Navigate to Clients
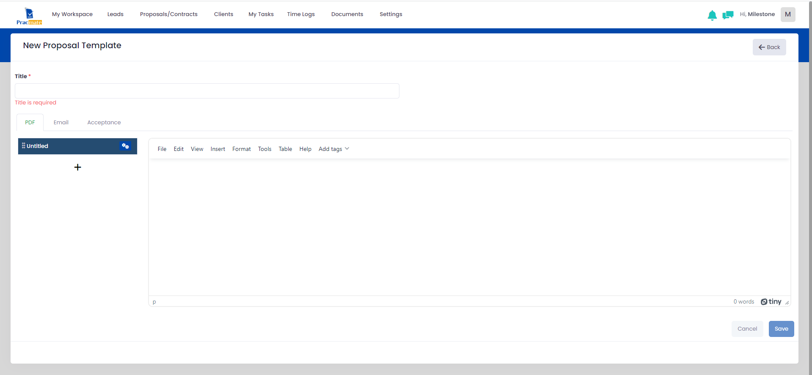The height and width of the screenshot is (375, 812). coord(223,14)
